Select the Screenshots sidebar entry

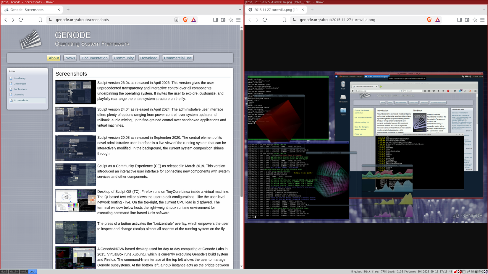click(x=27, y=100)
